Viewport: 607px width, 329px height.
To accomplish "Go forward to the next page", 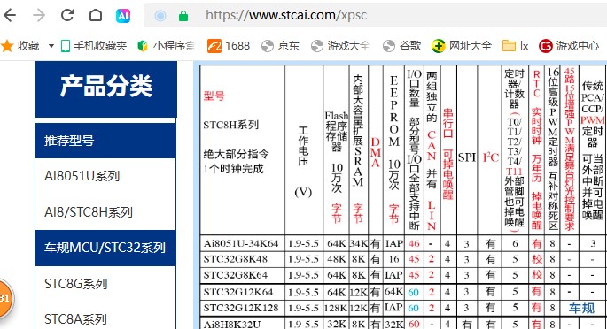I will [39, 15].
